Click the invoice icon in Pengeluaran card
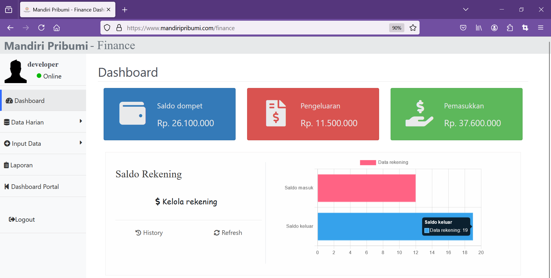The height and width of the screenshot is (278, 551). coord(276,113)
